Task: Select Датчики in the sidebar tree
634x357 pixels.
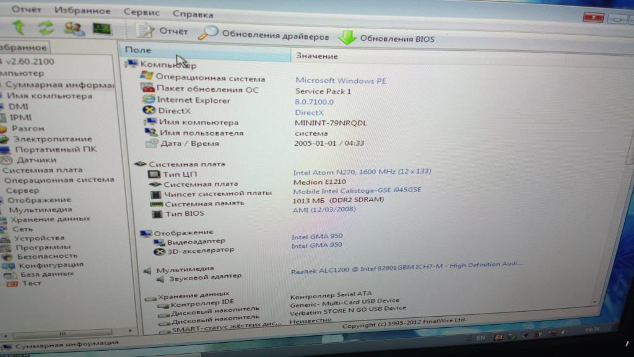Action: 37,160
